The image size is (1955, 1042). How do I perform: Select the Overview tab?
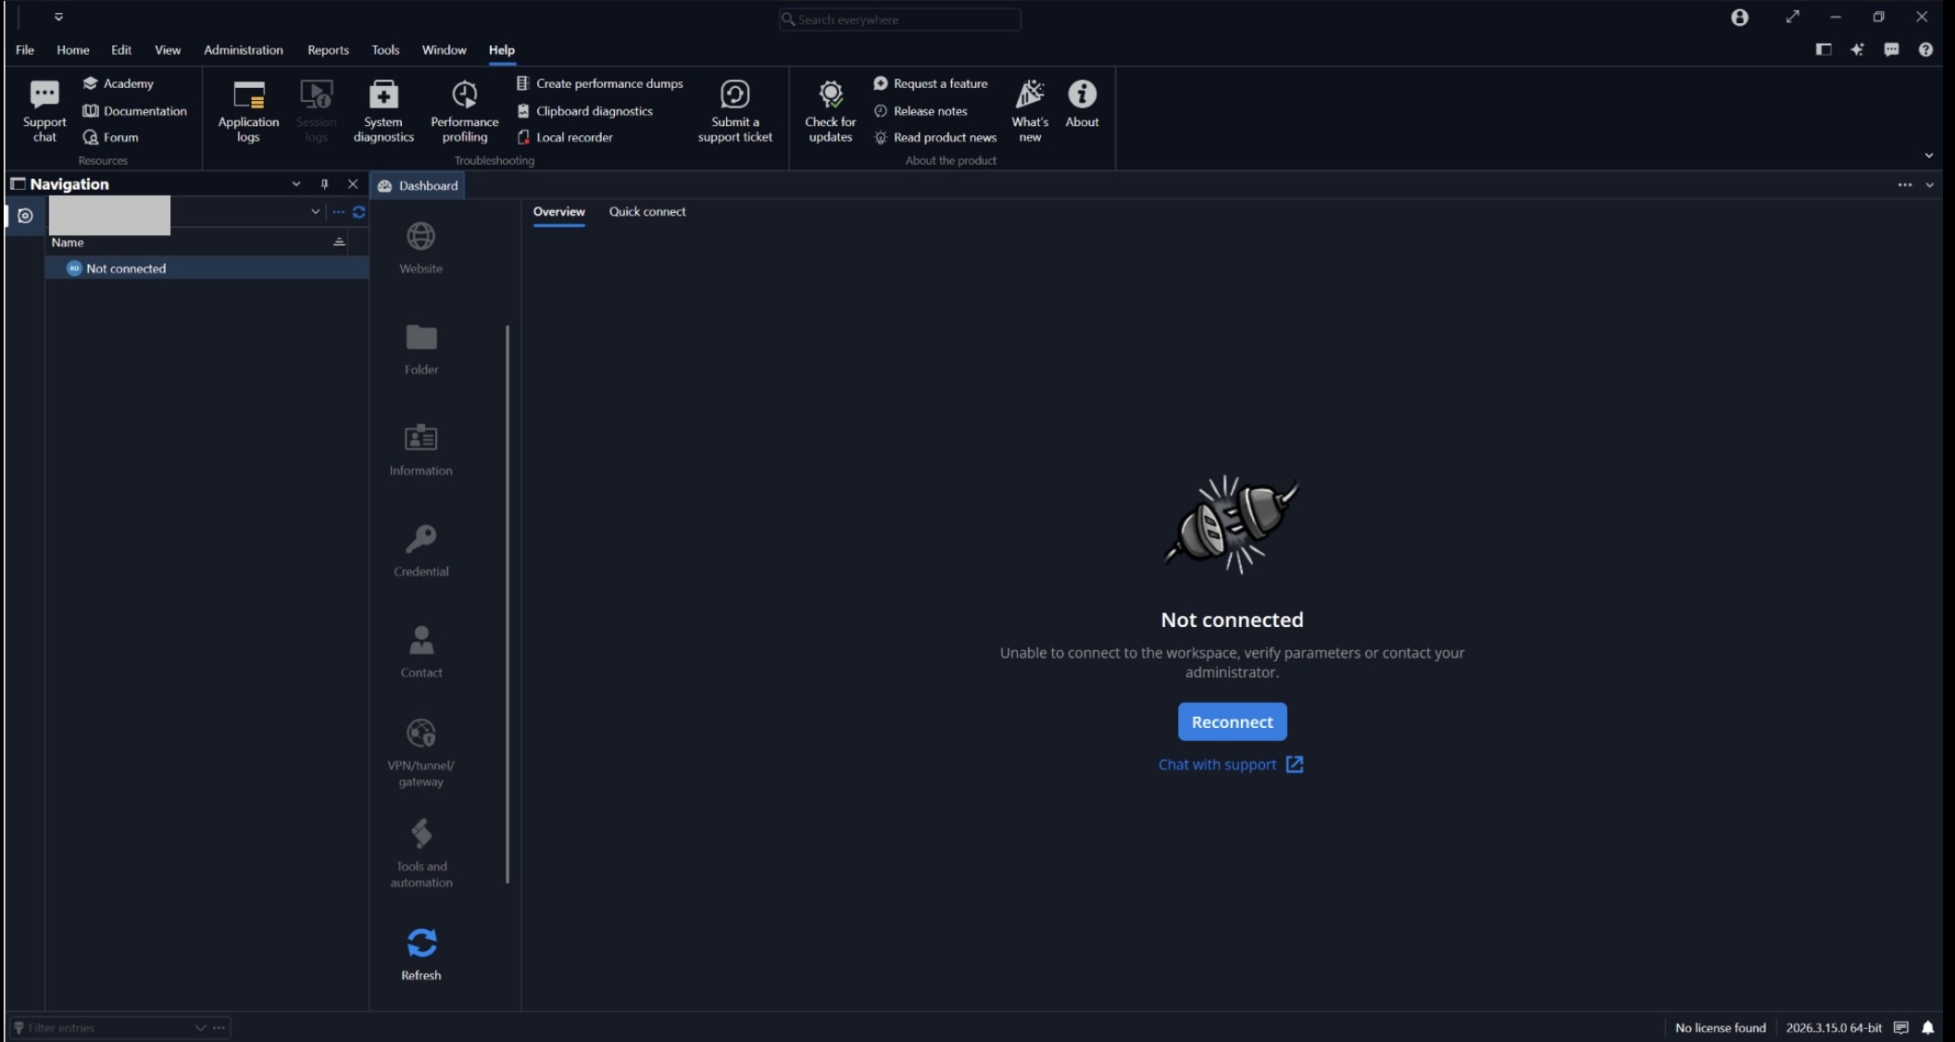tap(558, 212)
